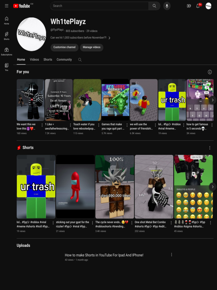This screenshot has height=290, width=217.
Task: Click the search magnifier button
Action: (154, 6)
